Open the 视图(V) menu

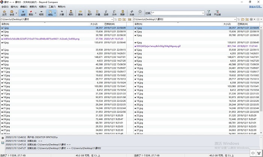coord(42,7)
